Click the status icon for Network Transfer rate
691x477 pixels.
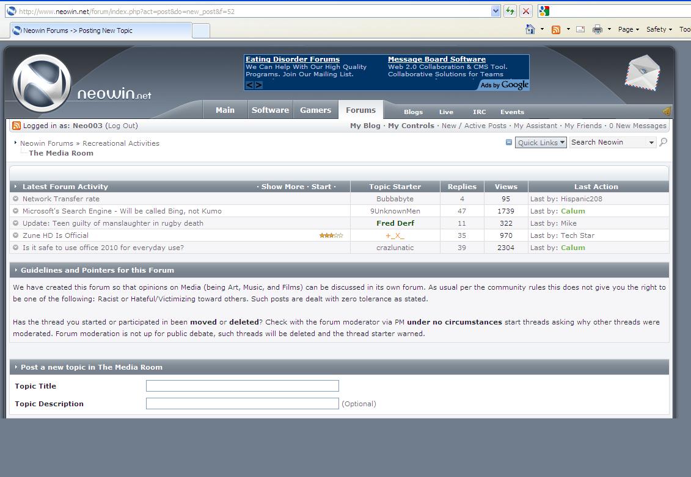tap(15, 198)
